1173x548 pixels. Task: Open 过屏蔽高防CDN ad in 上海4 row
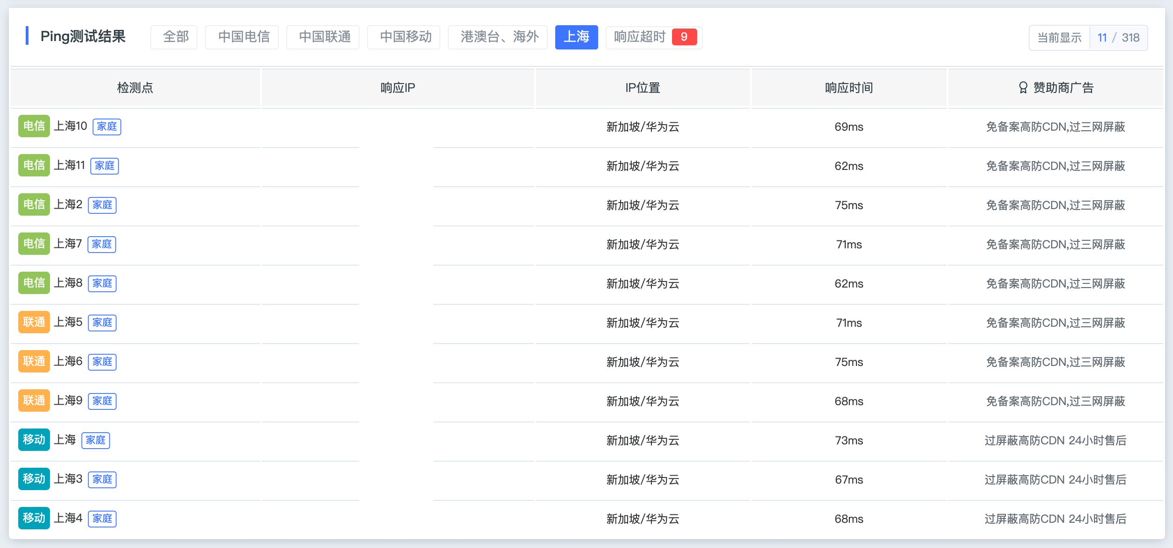[1055, 519]
